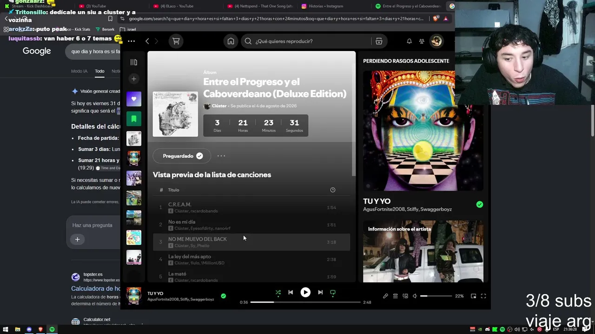Open Spotify notifications bell
The height and width of the screenshot is (334, 595).
[409, 41]
